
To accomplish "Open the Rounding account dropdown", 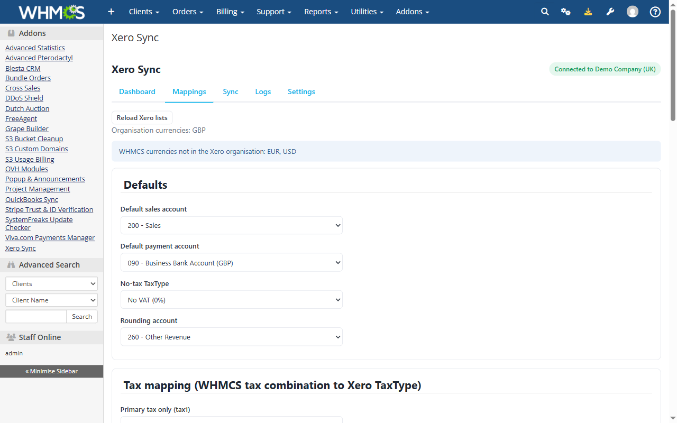I will pos(232,337).
